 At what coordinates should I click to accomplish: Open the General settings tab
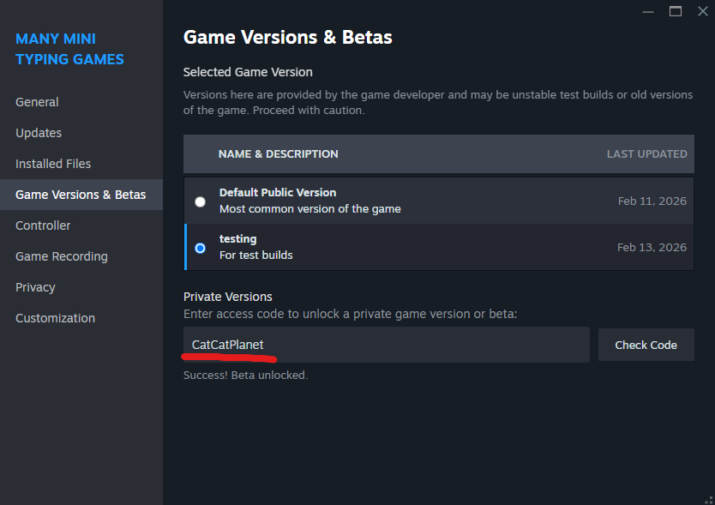coord(37,102)
